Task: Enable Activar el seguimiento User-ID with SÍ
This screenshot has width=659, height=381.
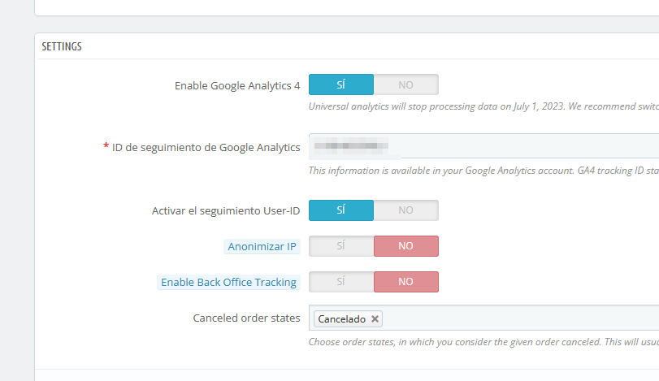Action: click(x=341, y=210)
